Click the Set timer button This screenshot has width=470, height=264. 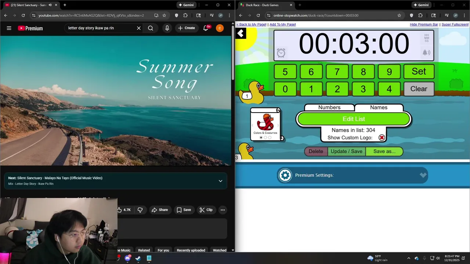[419, 71]
